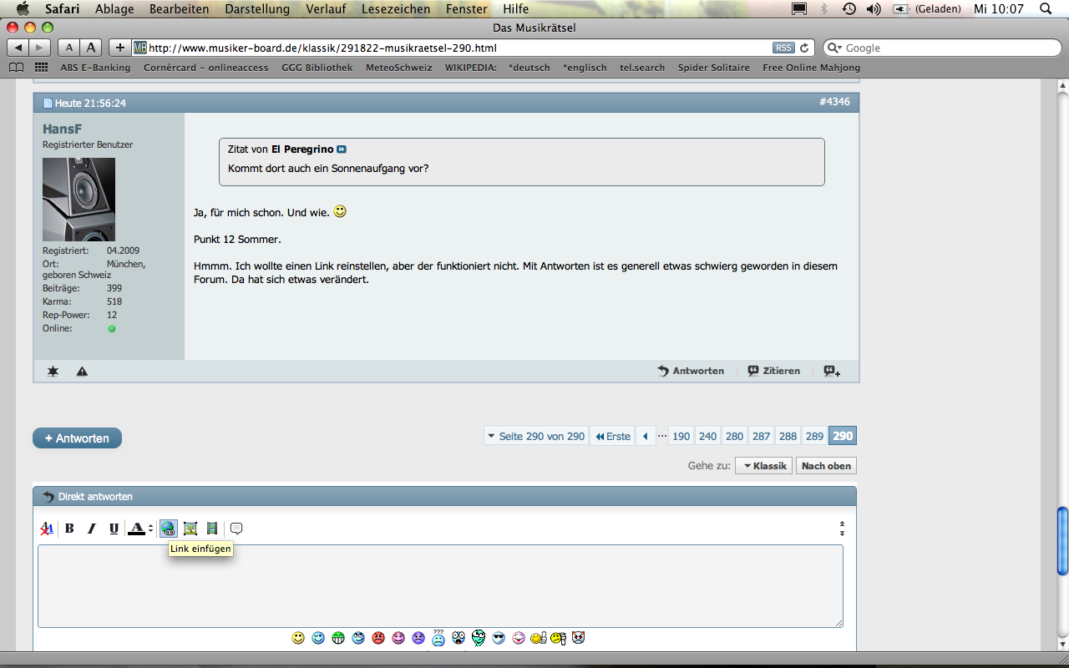Click the remove formatting icon in editor
1069x668 pixels.
pos(48,529)
